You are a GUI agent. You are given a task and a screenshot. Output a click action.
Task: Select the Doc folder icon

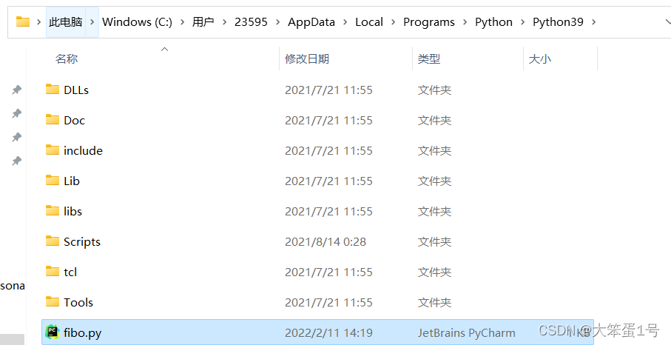53,119
